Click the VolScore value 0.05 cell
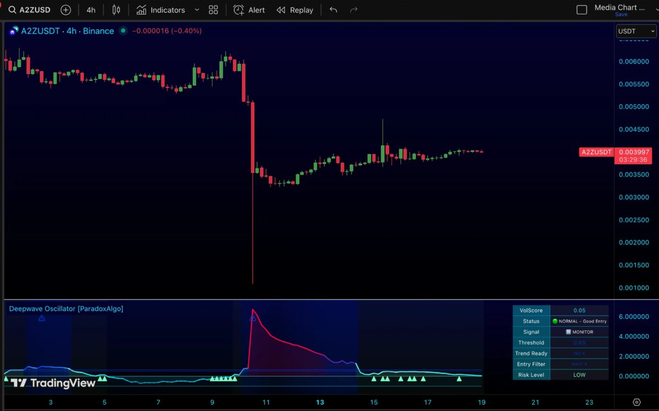Screen dimensions: 659x411 coord(579,310)
